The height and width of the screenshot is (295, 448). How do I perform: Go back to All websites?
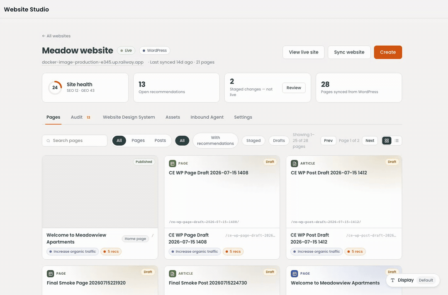(56, 36)
